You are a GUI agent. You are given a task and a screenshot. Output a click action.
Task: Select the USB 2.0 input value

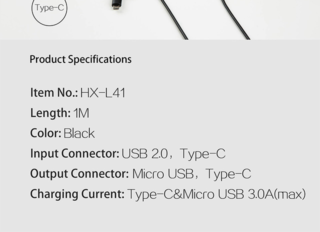(x=144, y=153)
